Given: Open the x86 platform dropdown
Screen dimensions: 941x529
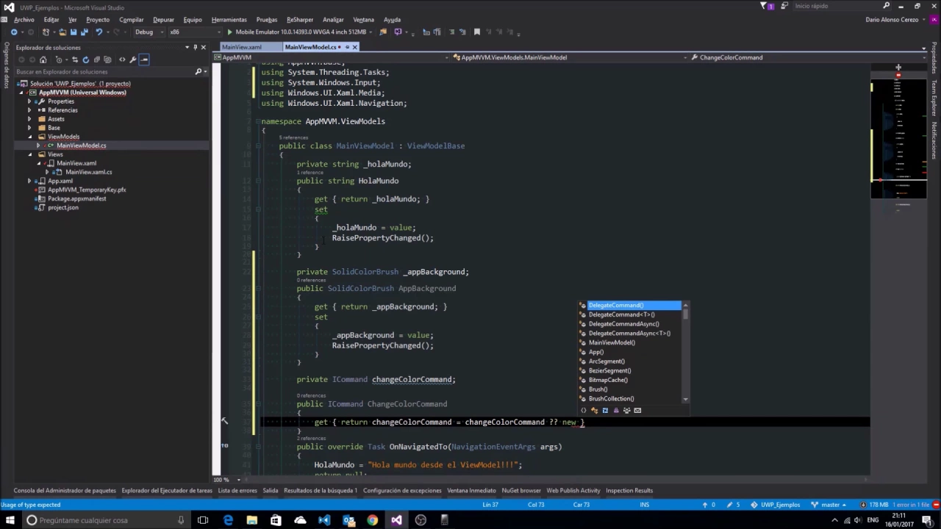Looking at the screenshot, I should [195, 32].
